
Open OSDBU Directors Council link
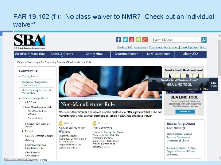pyautogui.click(x=39, y=136)
